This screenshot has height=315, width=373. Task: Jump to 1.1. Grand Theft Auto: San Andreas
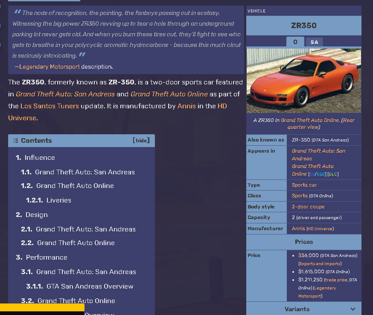(78, 172)
